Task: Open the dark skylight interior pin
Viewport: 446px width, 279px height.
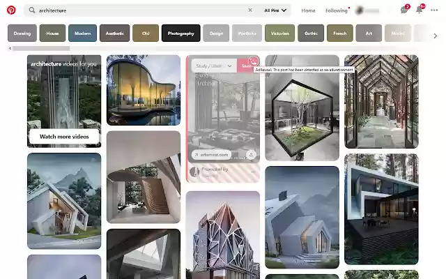Action: [x=144, y=254]
